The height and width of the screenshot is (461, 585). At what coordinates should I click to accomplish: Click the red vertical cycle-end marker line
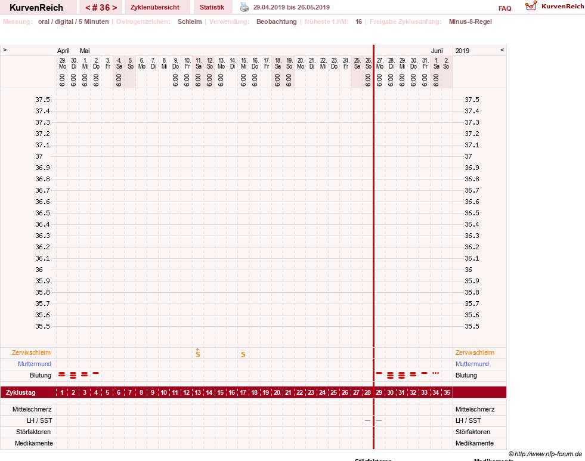coord(373,246)
